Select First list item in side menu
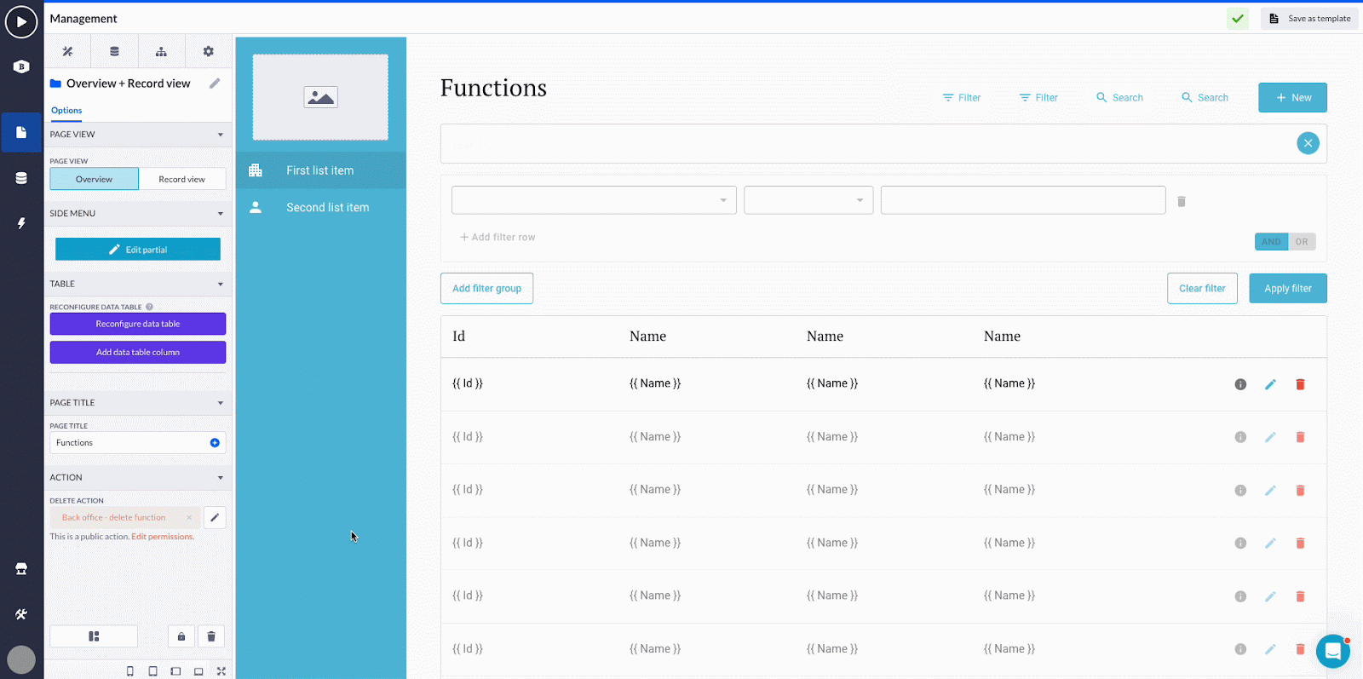The width and height of the screenshot is (1363, 679). point(320,170)
